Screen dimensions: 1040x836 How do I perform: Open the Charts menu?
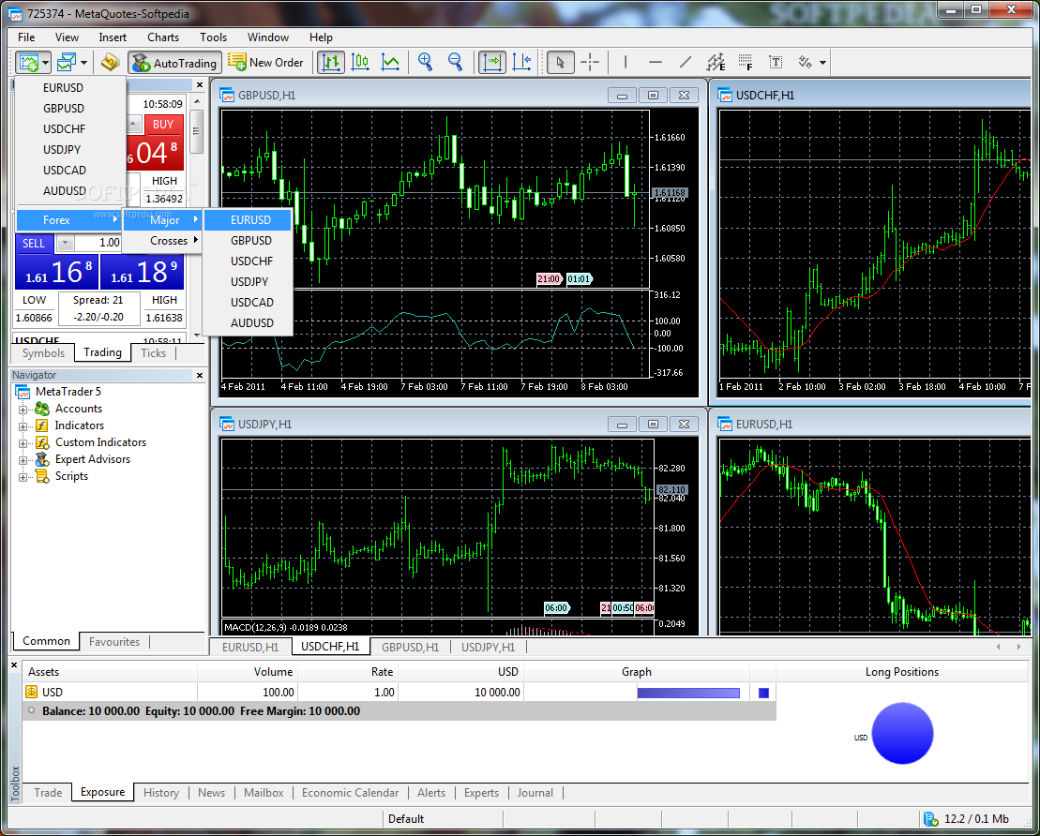point(163,37)
